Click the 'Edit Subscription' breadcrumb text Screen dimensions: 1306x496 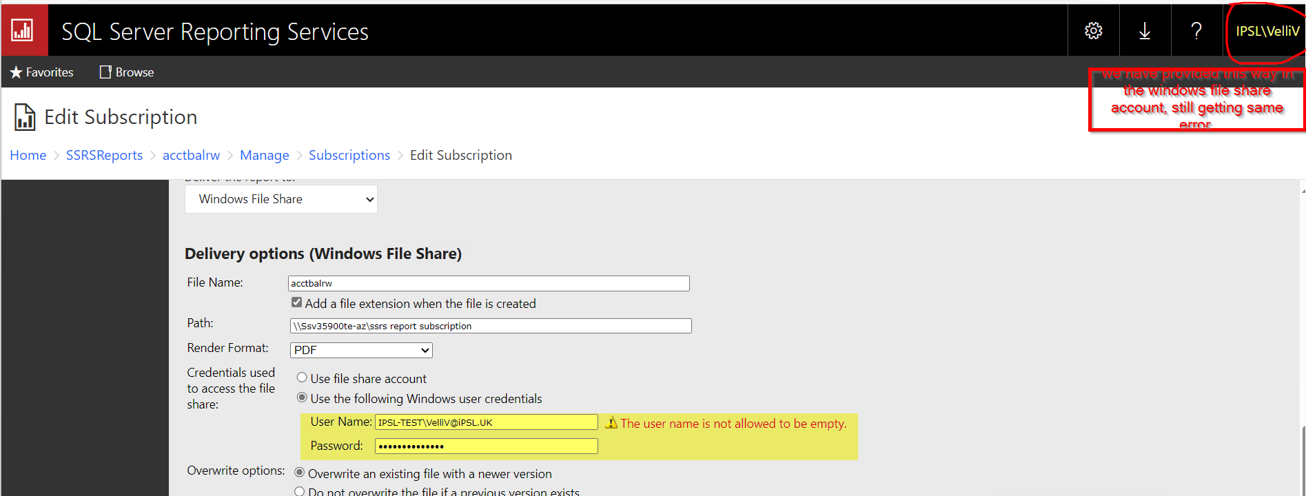coord(461,156)
